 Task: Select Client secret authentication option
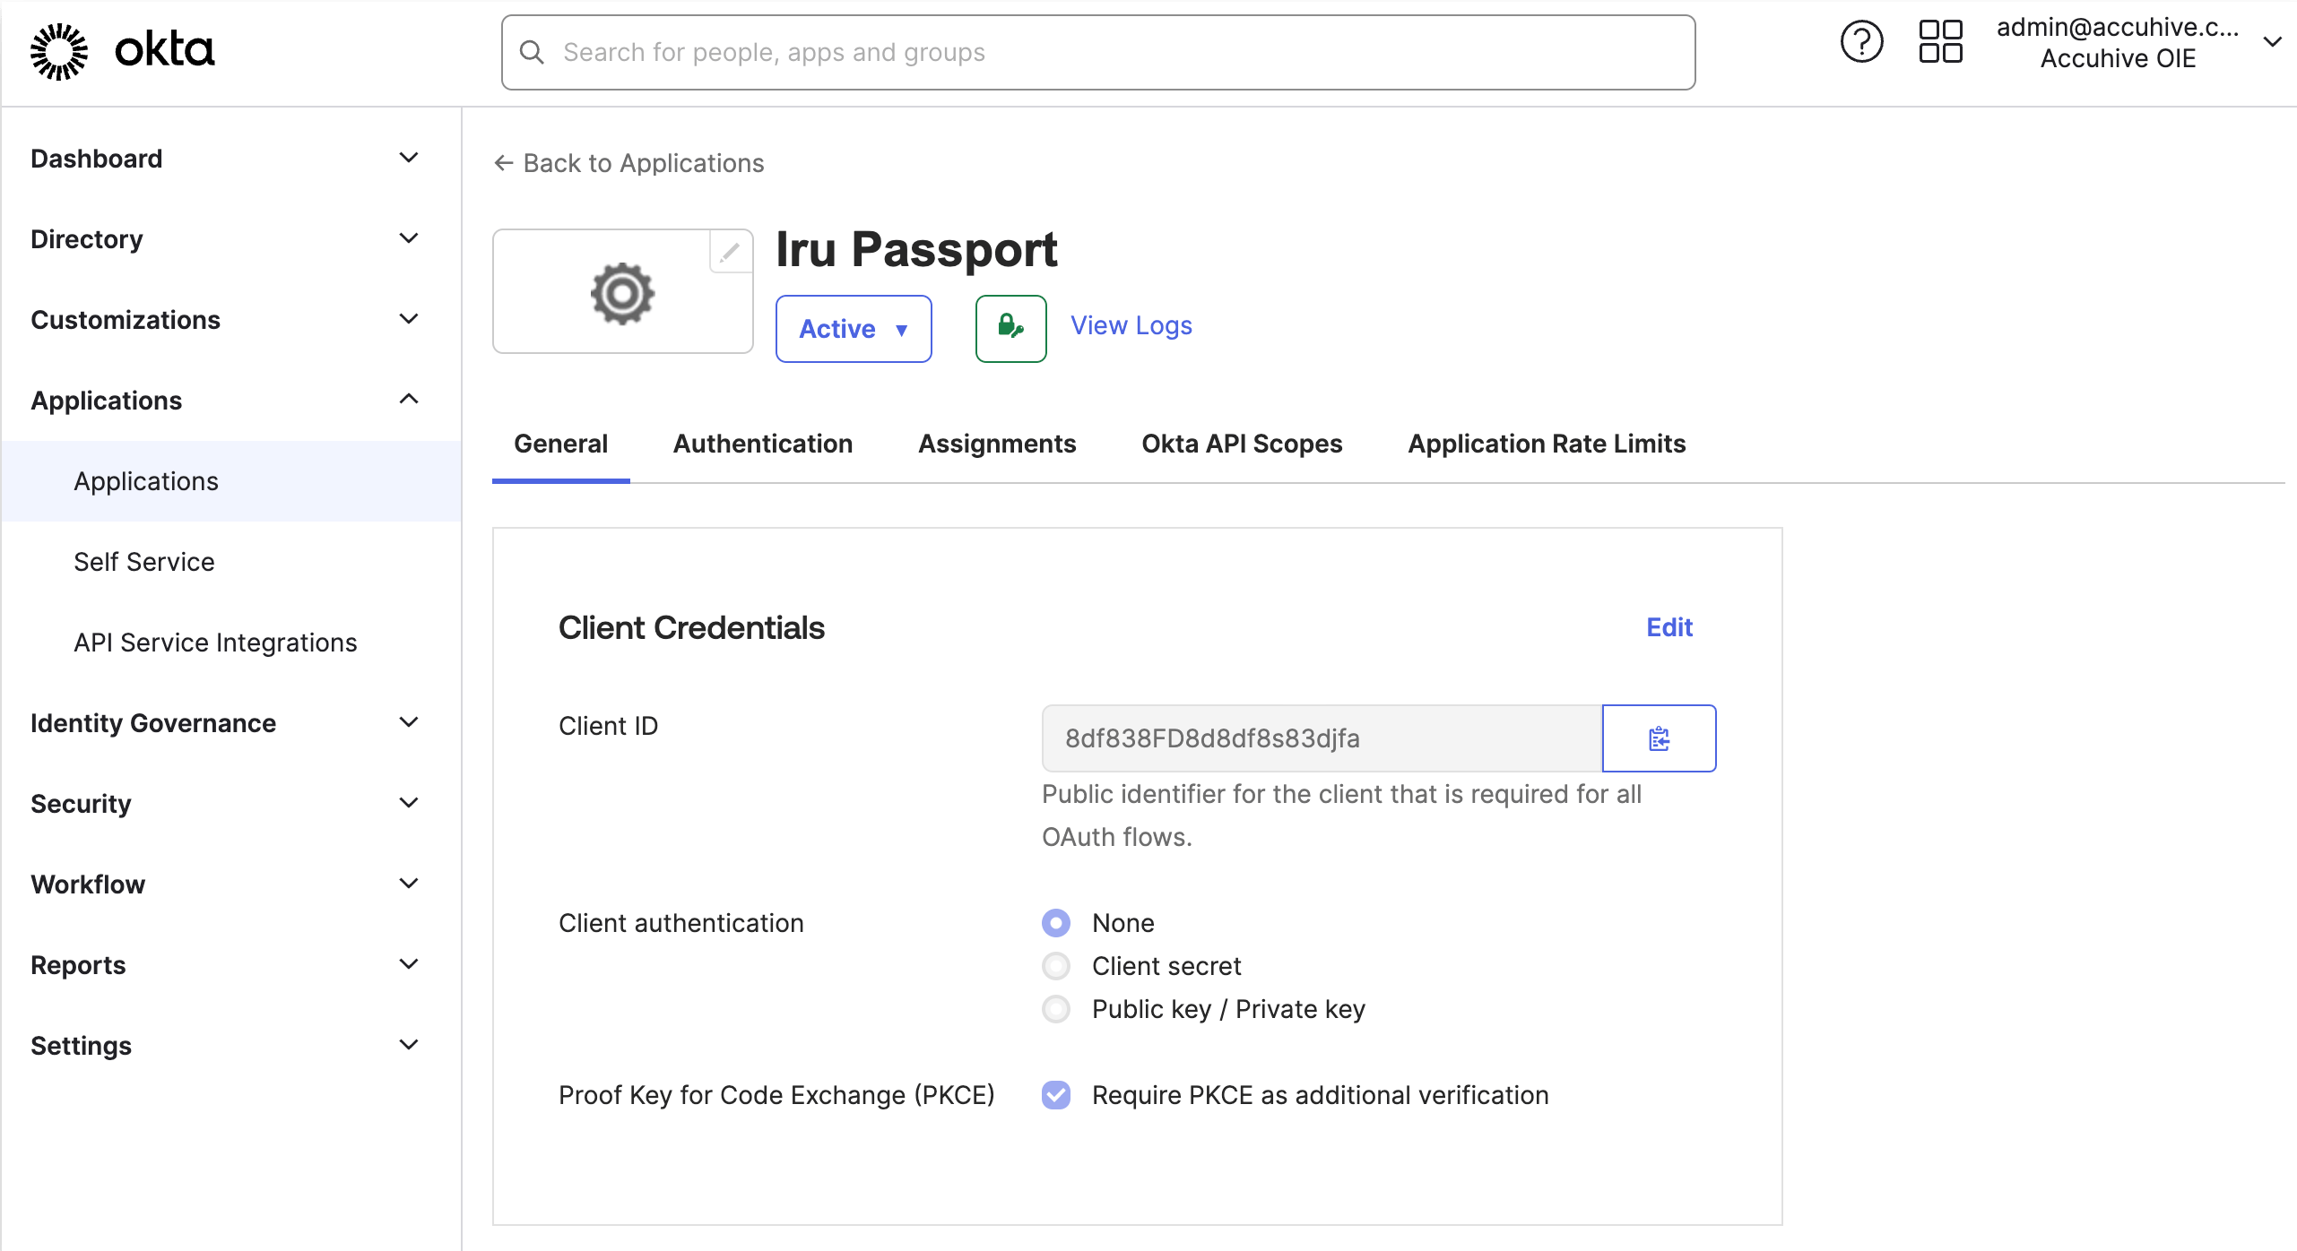(1056, 966)
